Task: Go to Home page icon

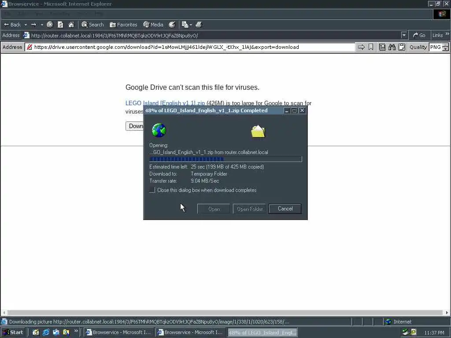Action: click(x=71, y=25)
